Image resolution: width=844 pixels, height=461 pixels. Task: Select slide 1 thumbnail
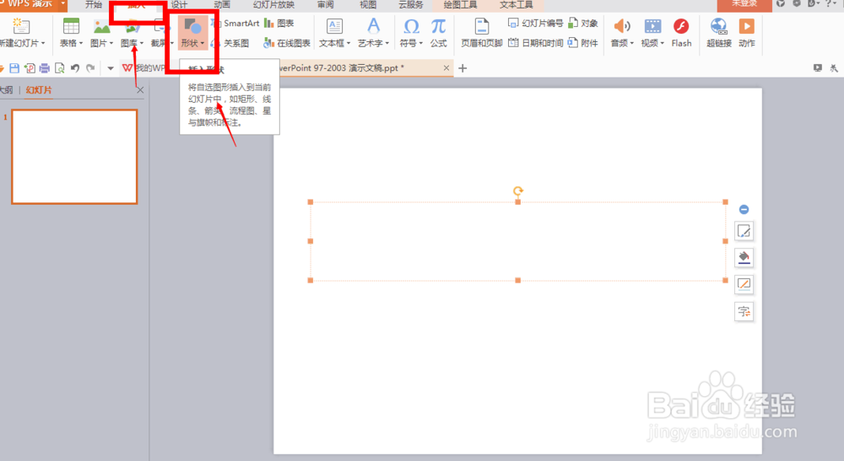tap(74, 157)
